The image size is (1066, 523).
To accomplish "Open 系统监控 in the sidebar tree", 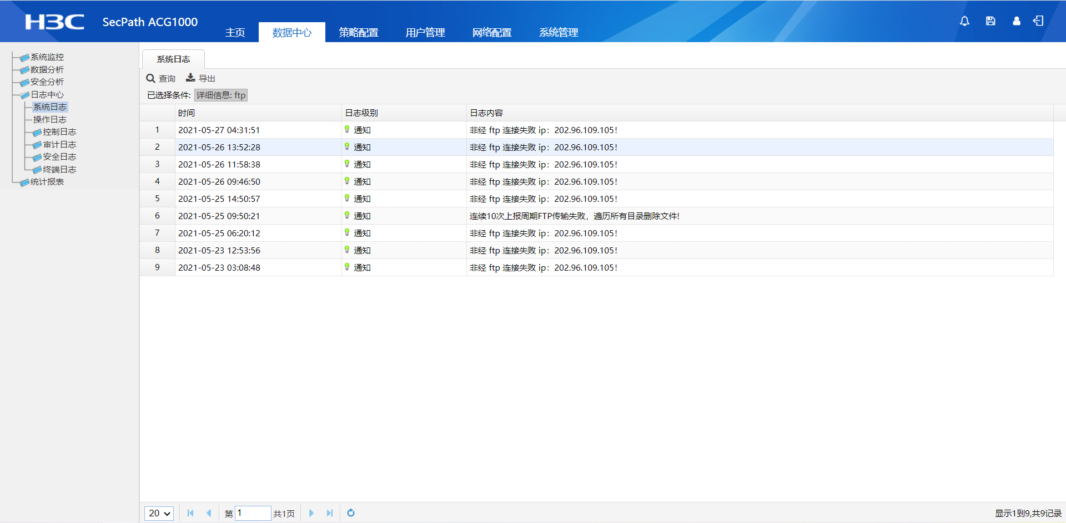I will (x=47, y=57).
